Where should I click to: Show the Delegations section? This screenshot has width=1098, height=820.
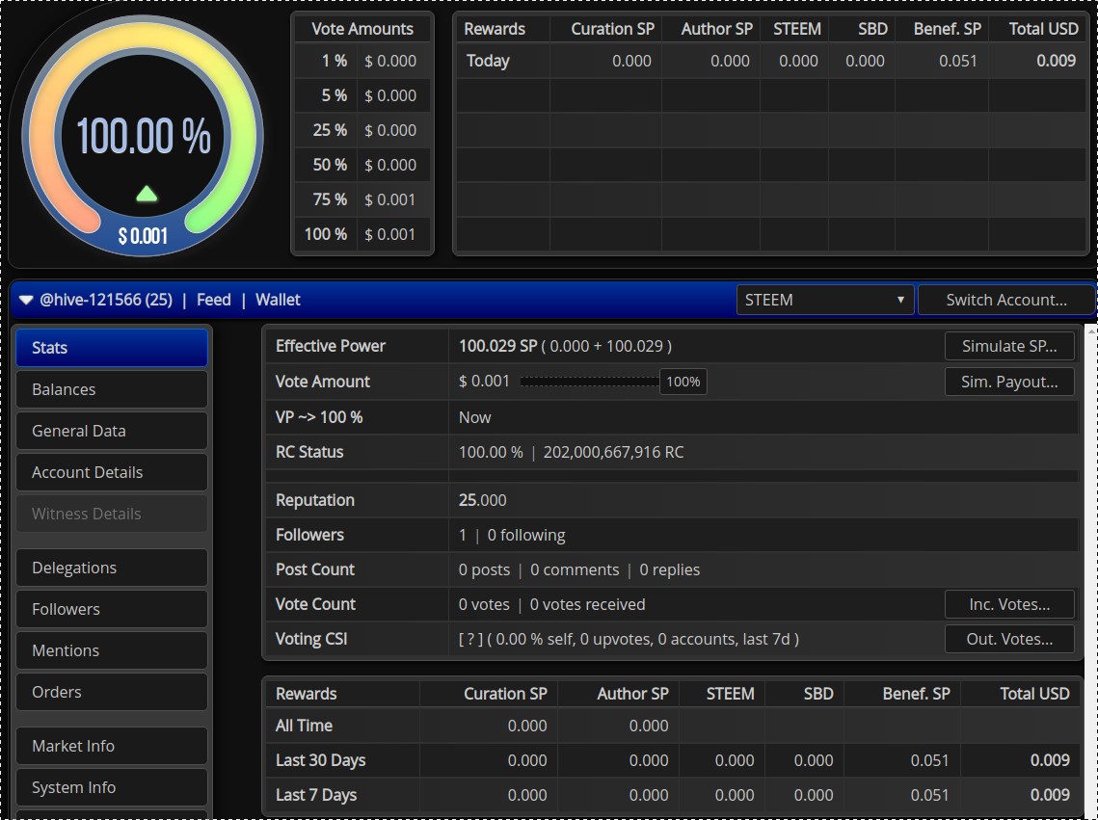click(112, 568)
